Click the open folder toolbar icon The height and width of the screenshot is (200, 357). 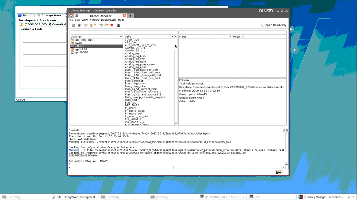click(x=86, y=25)
